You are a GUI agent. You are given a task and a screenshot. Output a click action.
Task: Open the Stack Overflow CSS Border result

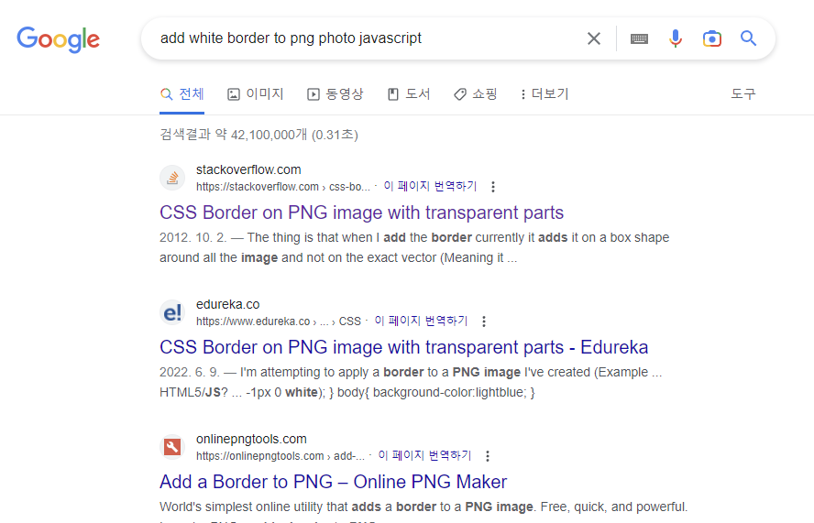point(361,212)
